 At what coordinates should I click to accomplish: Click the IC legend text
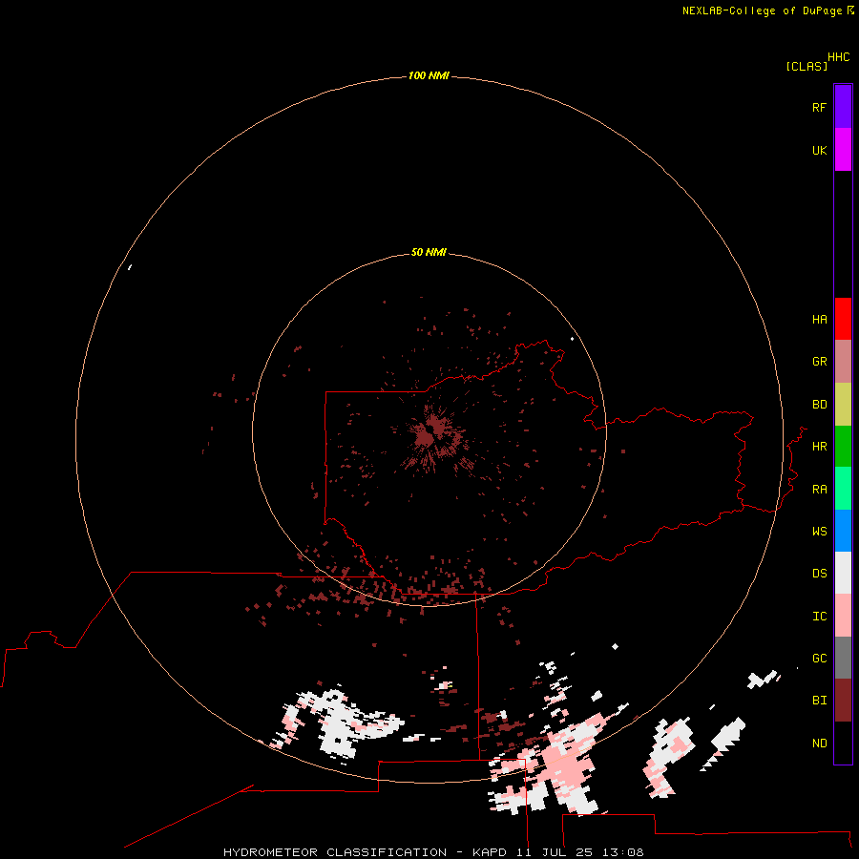819,617
